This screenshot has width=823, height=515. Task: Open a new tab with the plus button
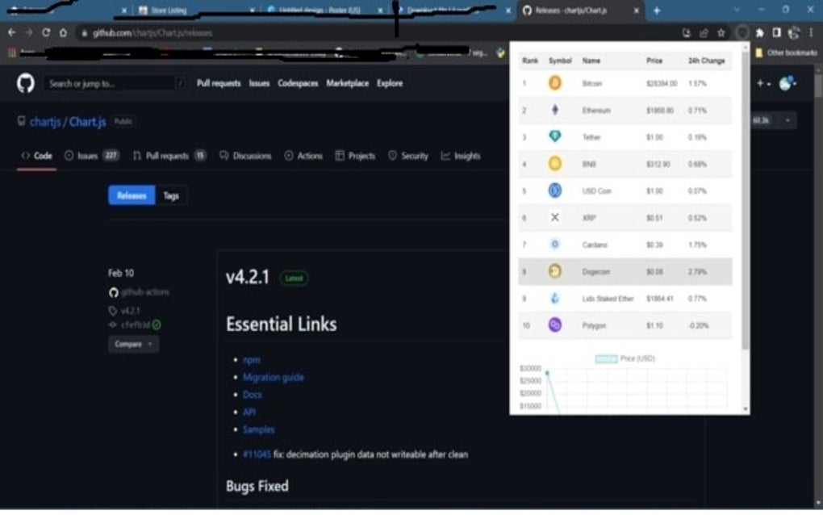pos(657,10)
